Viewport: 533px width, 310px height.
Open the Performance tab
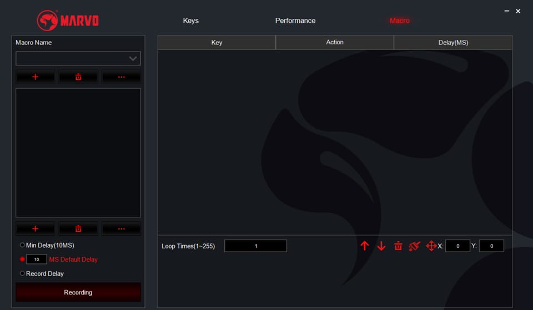(295, 21)
